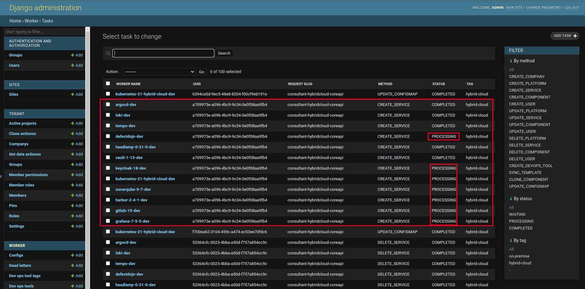
Task: Select the keycloak-18-dev row checkbox
Action: point(108,168)
